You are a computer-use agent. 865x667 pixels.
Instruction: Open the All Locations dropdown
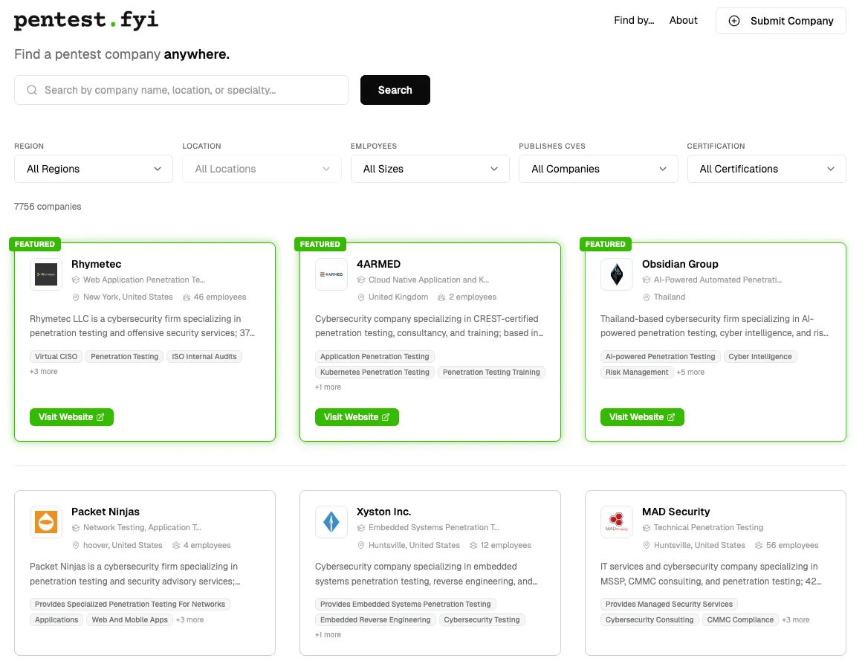click(262, 169)
